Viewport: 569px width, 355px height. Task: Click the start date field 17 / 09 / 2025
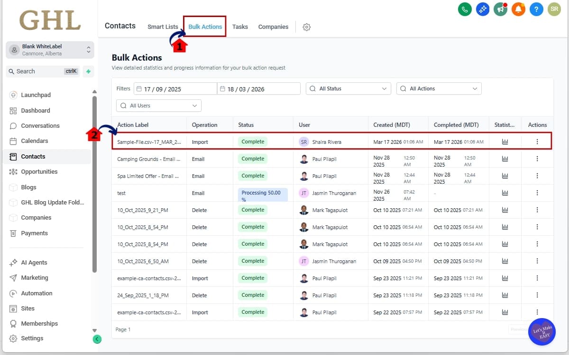pos(175,89)
